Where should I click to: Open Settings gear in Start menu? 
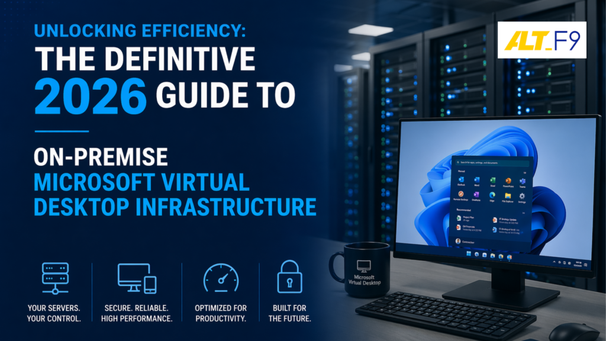point(523,197)
